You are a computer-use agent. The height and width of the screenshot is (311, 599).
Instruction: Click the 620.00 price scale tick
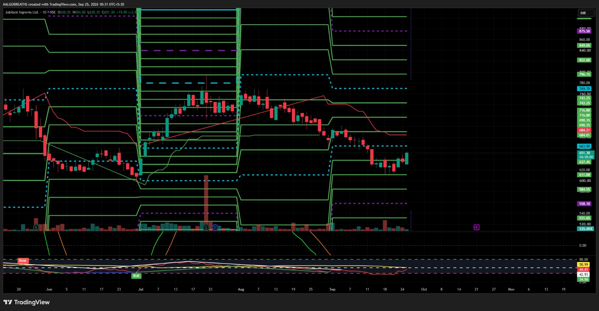(584, 170)
